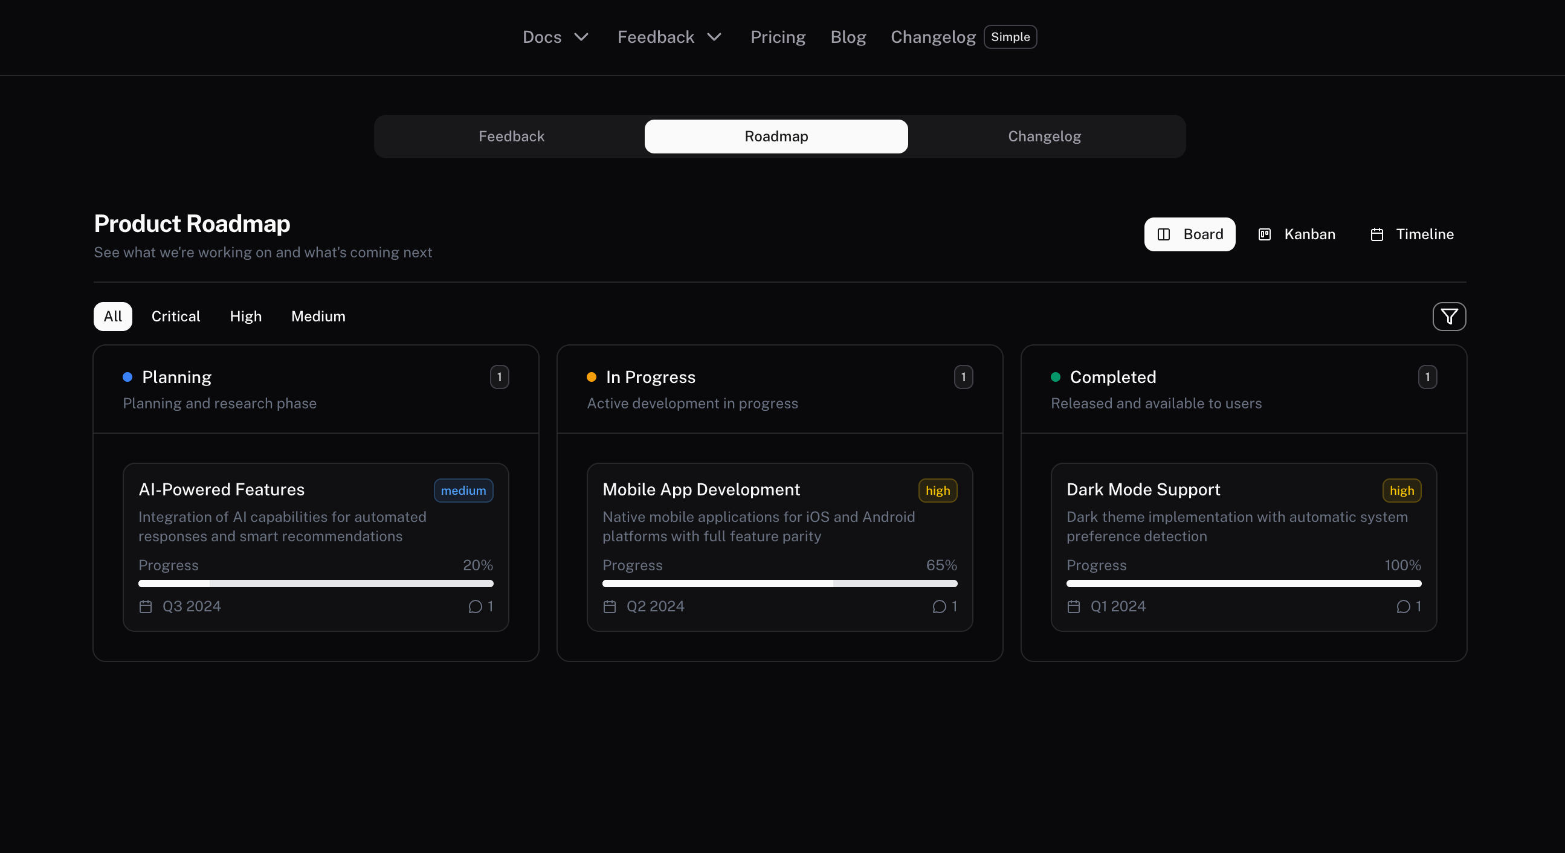The height and width of the screenshot is (853, 1565).
Task: Open the Blog page
Action: 848,37
